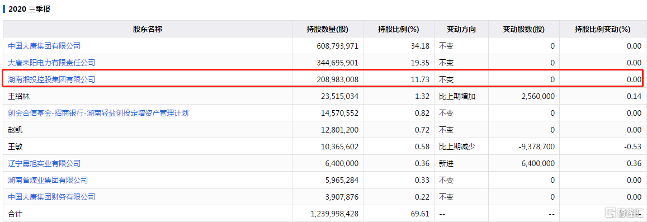This screenshot has height=222, width=647.
Task: Click the 持股比例变动(%) column header
Action: click(x=603, y=29)
